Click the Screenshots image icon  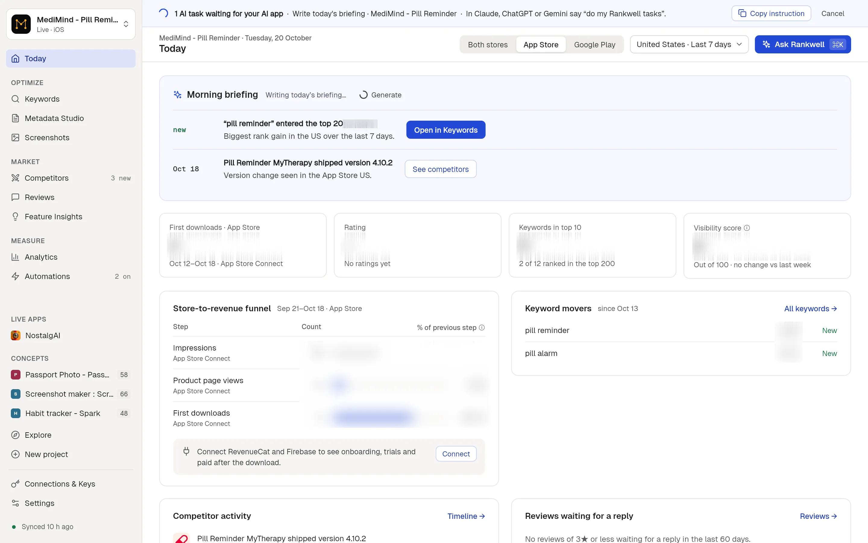(x=15, y=138)
